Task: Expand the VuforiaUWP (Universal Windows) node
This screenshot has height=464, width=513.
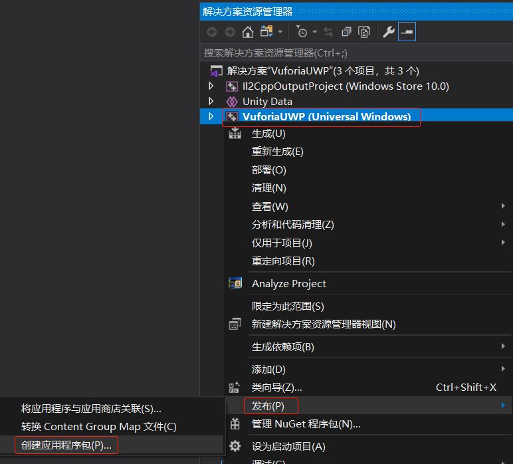Action: (211, 116)
